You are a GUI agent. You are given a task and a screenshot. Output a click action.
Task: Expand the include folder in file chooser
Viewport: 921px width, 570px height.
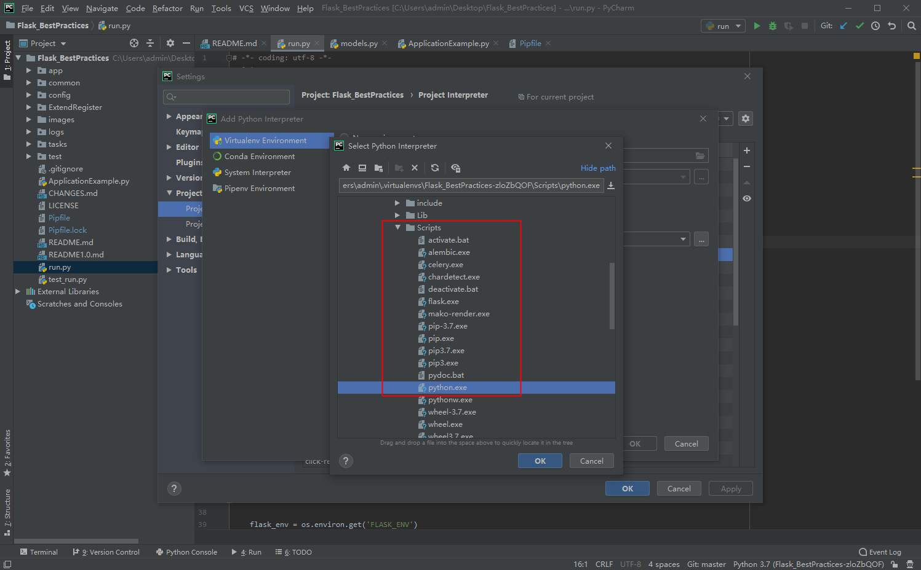click(x=397, y=203)
